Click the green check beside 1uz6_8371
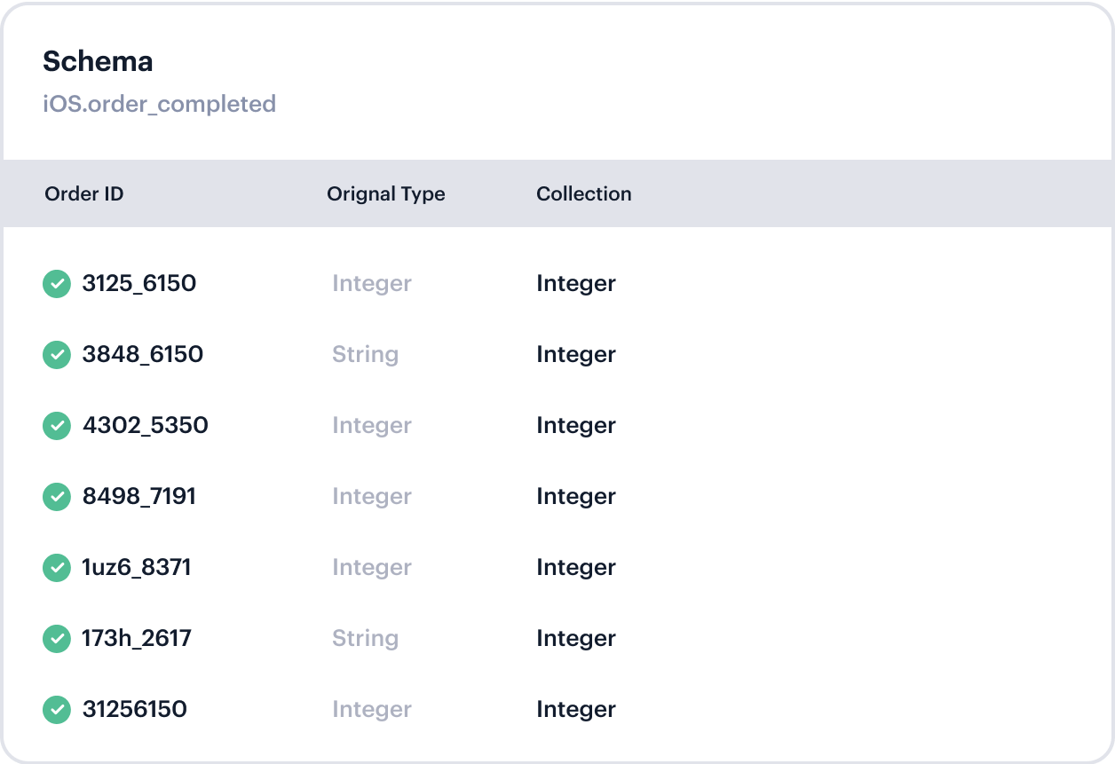 click(x=57, y=568)
